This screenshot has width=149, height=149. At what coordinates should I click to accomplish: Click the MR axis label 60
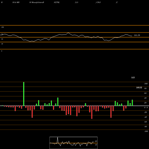(x=145, y=93)
